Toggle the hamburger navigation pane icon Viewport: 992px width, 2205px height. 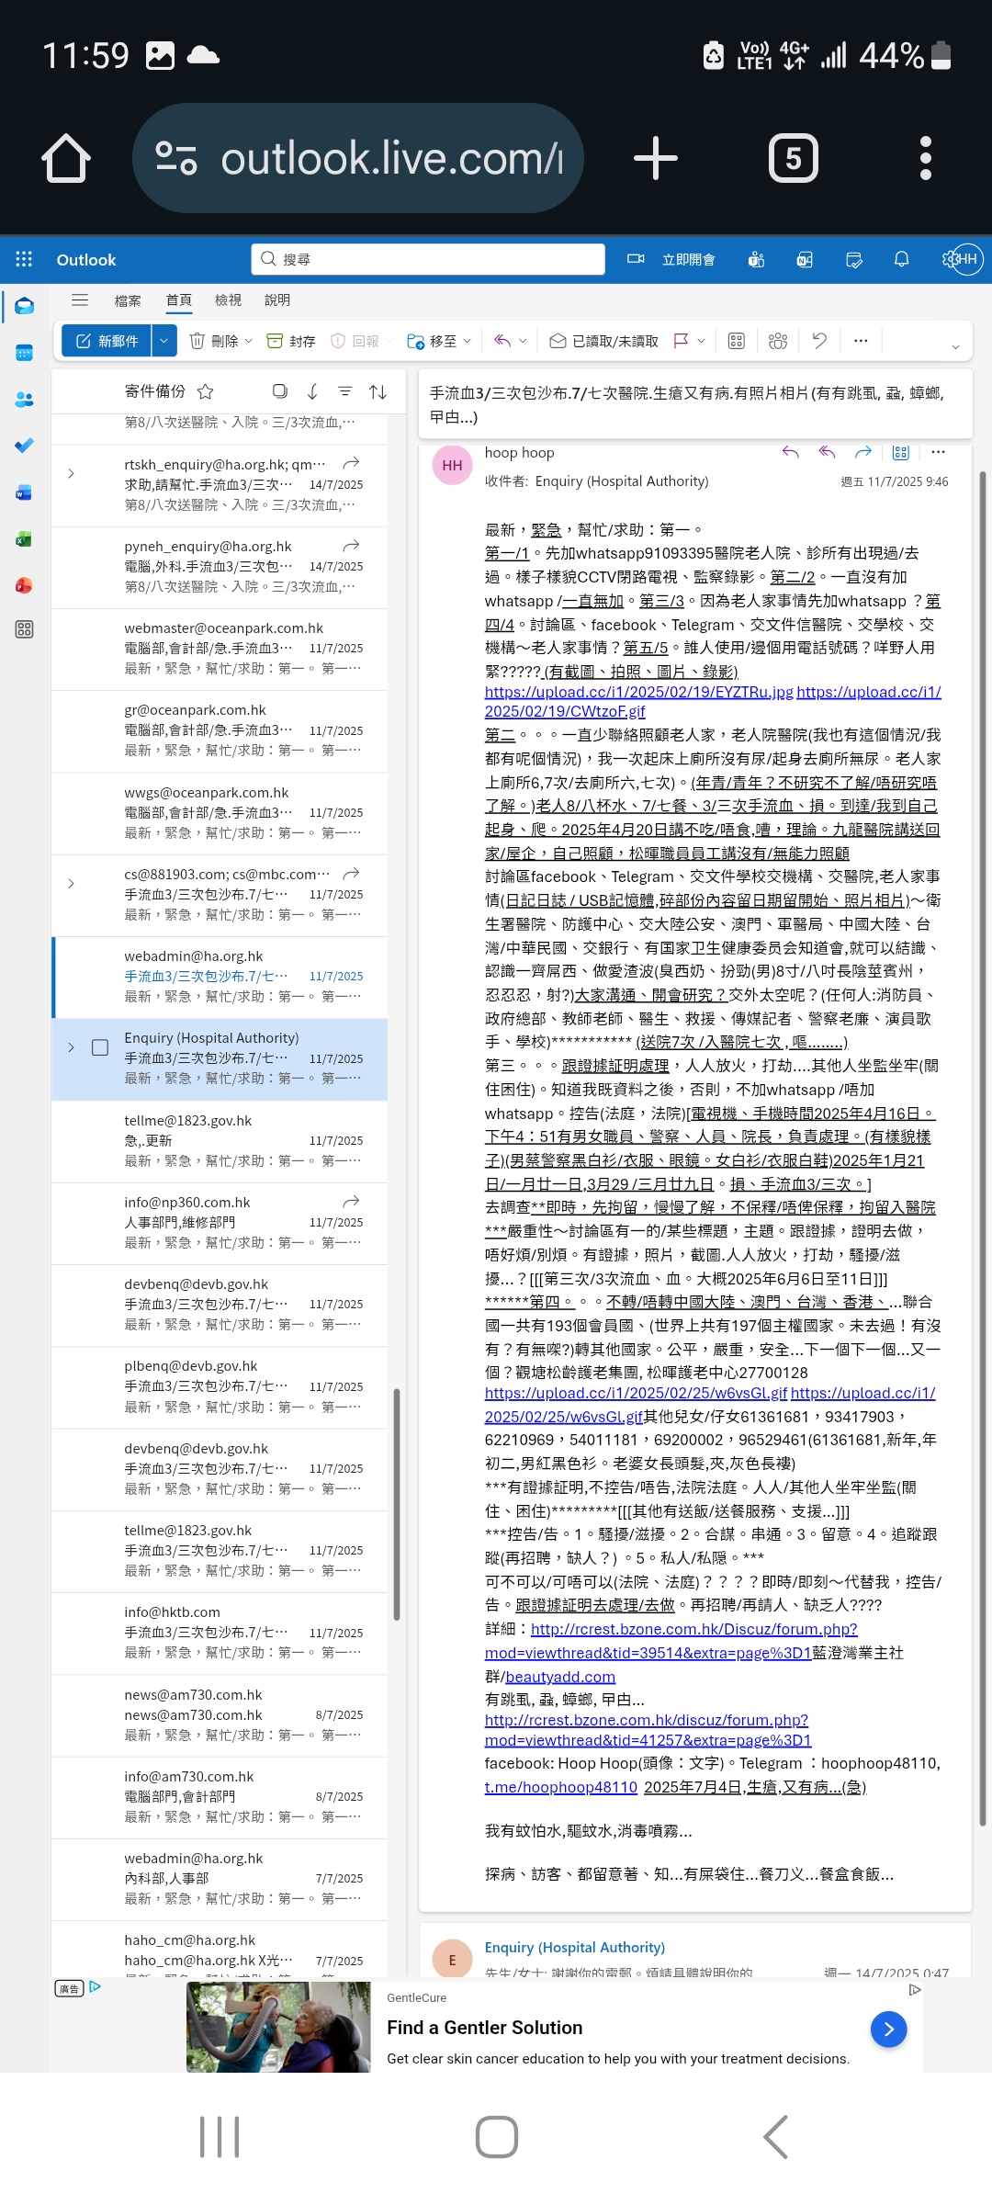(x=80, y=300)
